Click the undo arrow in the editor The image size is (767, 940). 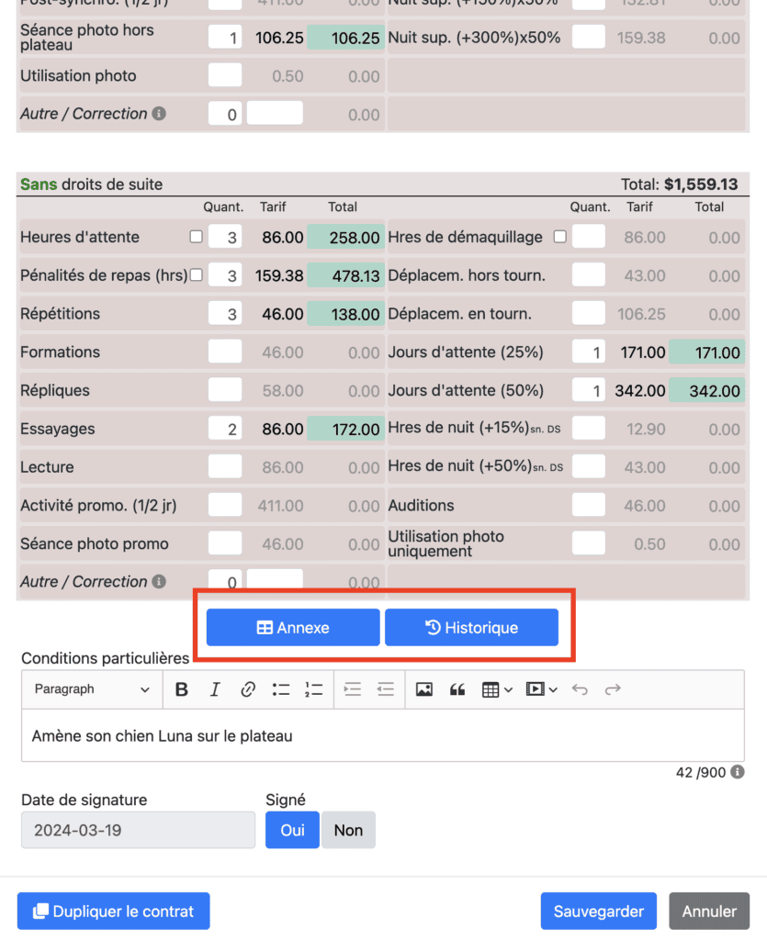point(580,689)
